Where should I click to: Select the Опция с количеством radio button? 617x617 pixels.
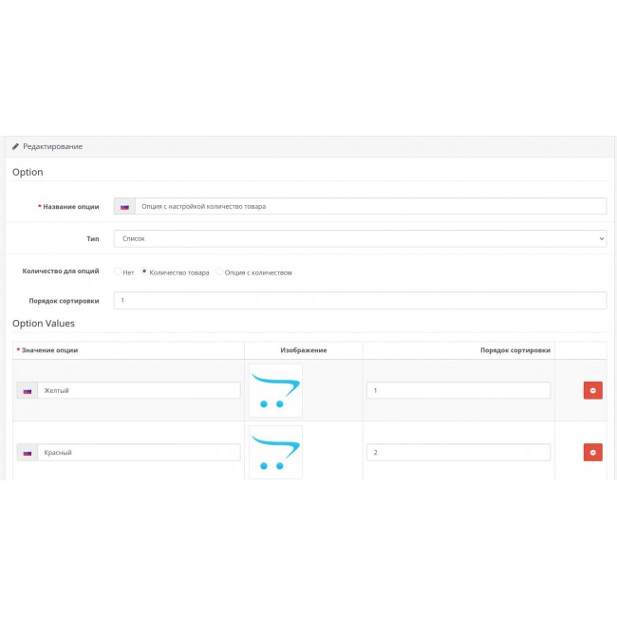pos(219,271)
